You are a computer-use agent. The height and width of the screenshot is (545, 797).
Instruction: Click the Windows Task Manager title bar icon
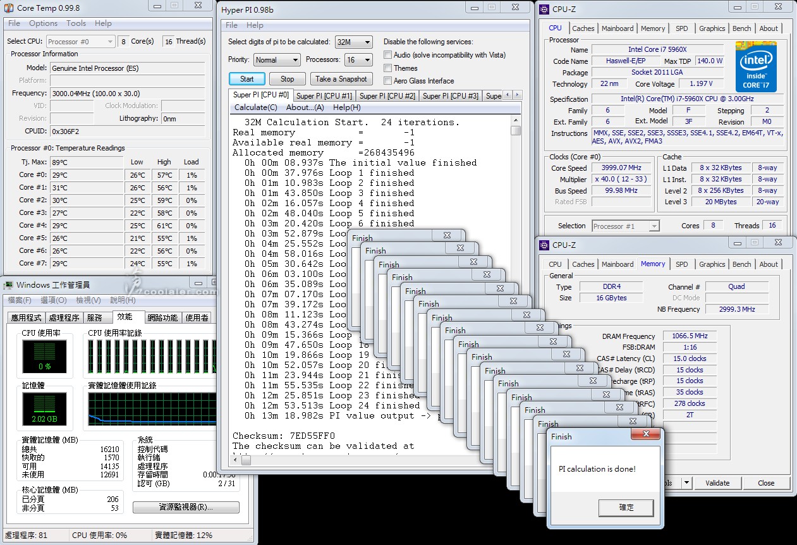coord(9,285)
